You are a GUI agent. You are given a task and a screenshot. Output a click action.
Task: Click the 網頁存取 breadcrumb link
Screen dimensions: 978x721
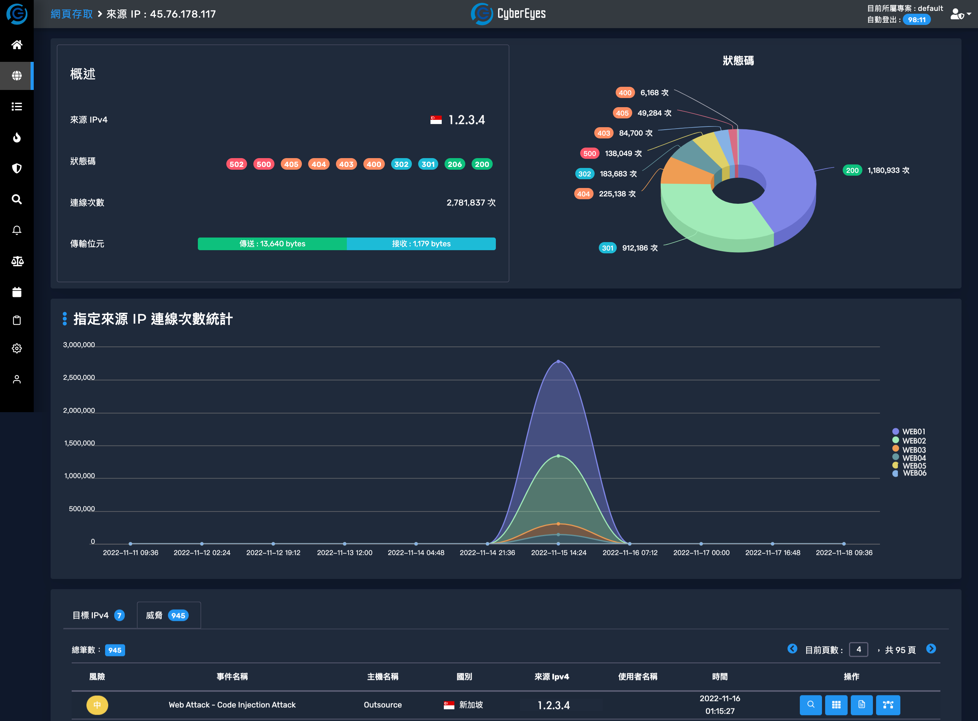point(72,14)
